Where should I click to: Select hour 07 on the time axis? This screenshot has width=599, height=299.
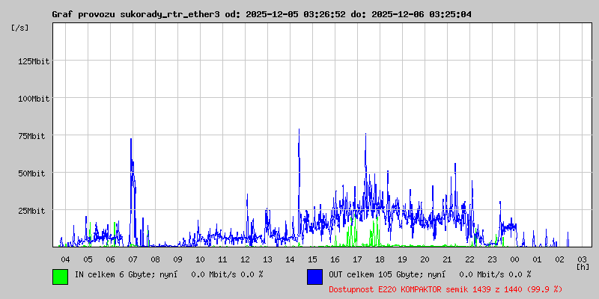[133, 259]
